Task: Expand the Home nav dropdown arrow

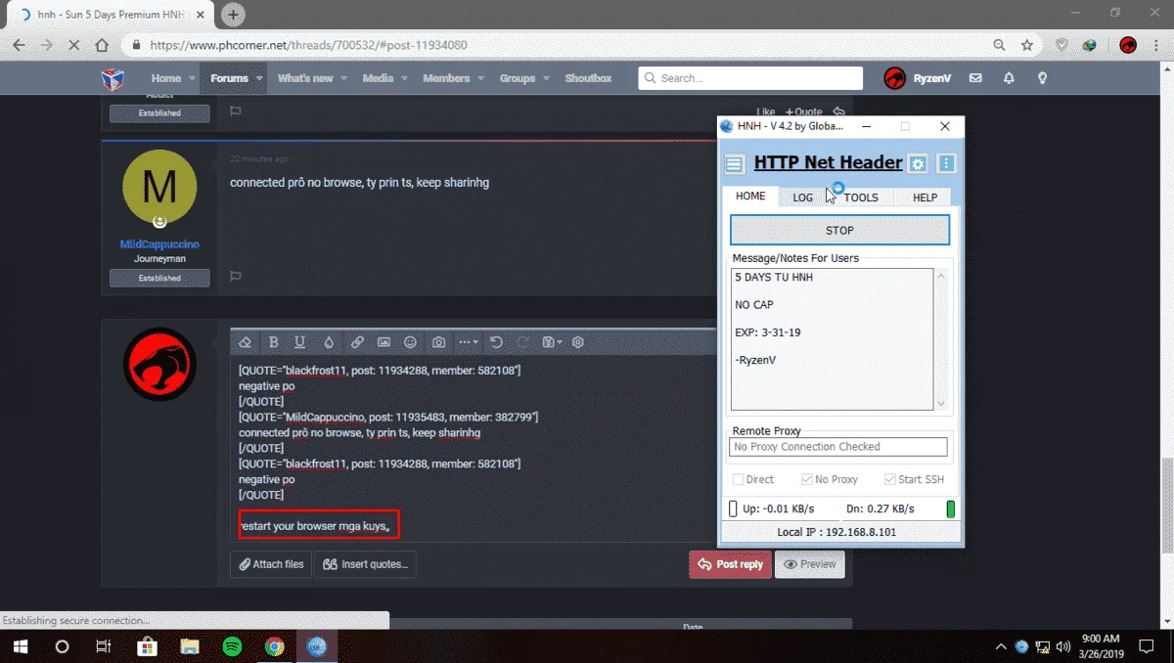Action: (191, 78)
